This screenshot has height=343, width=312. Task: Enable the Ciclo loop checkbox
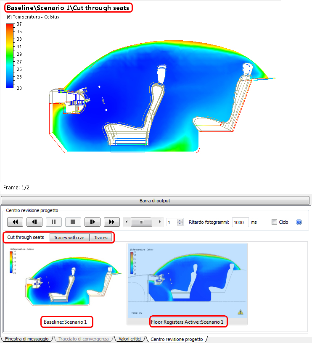(274, 222)
